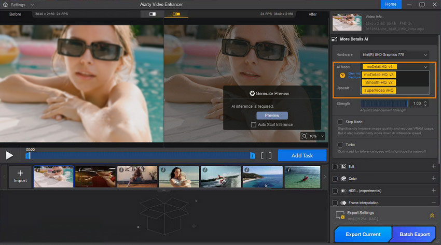Switch to single-pane preview layout icon
This screenshot has height=245, width=441.
tap(153, 14)
